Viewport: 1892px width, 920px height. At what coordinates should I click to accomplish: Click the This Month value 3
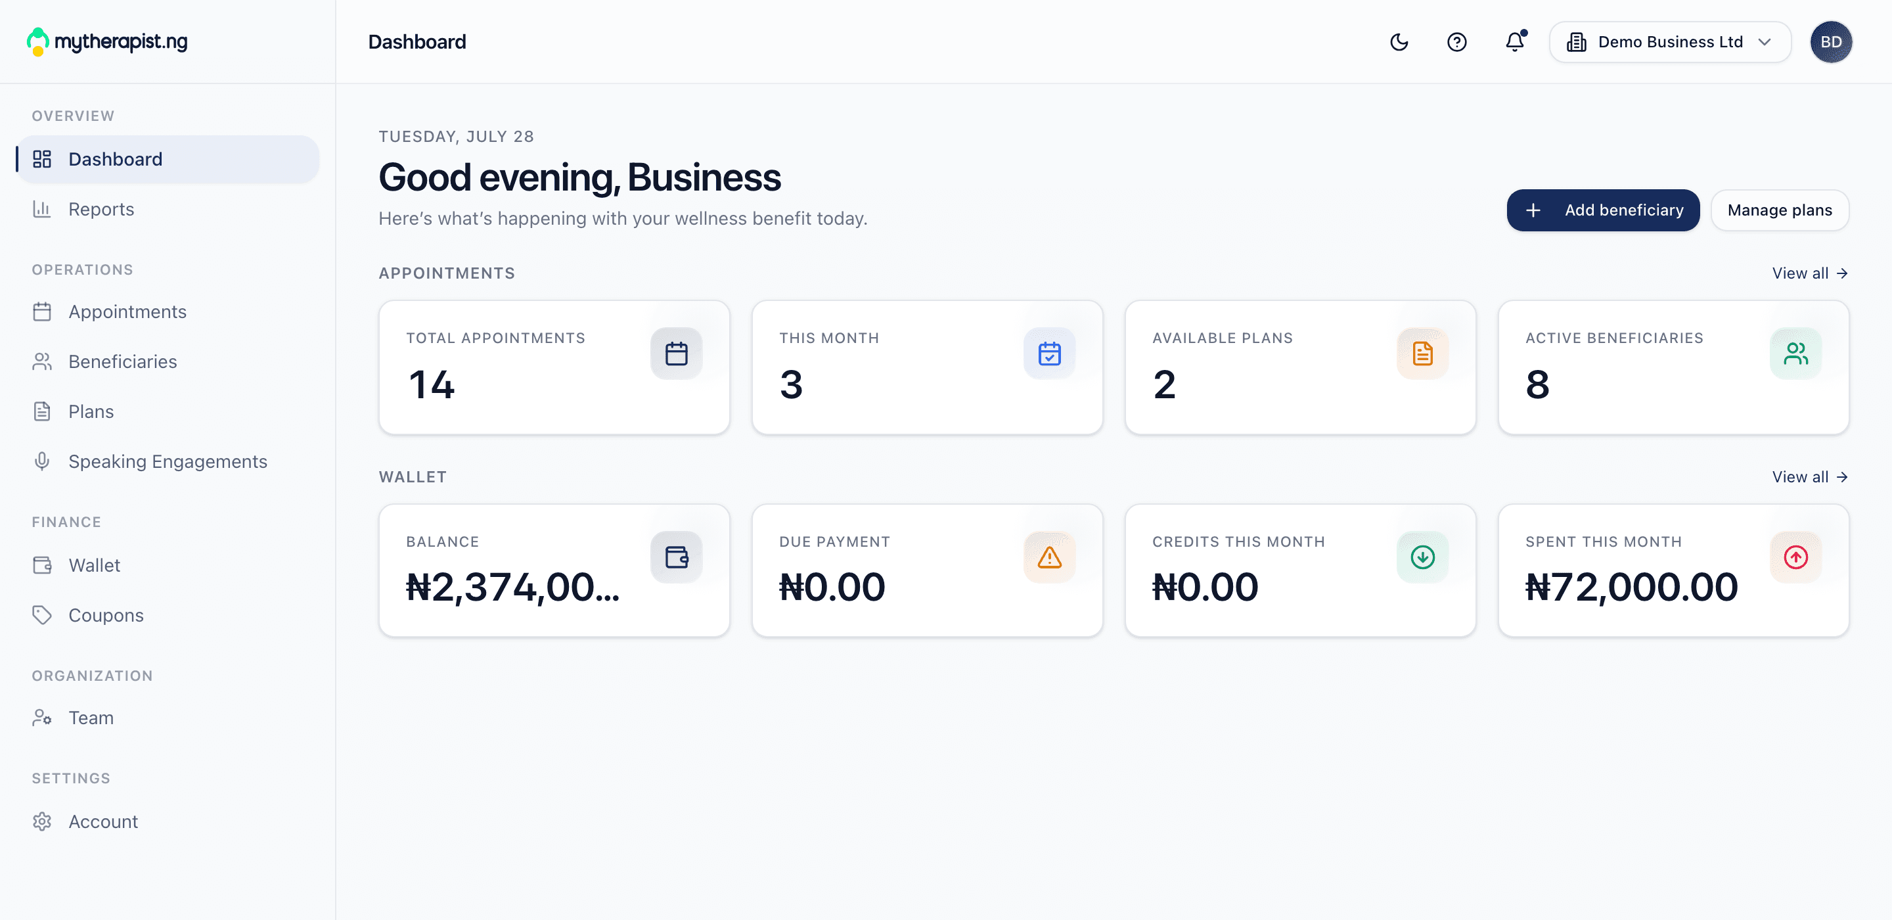point(791,384)
